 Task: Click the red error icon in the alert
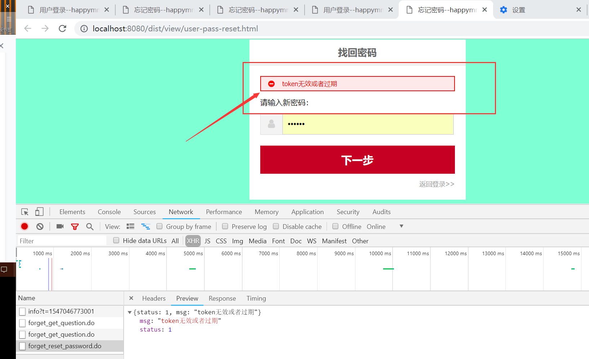click(271, 84)
